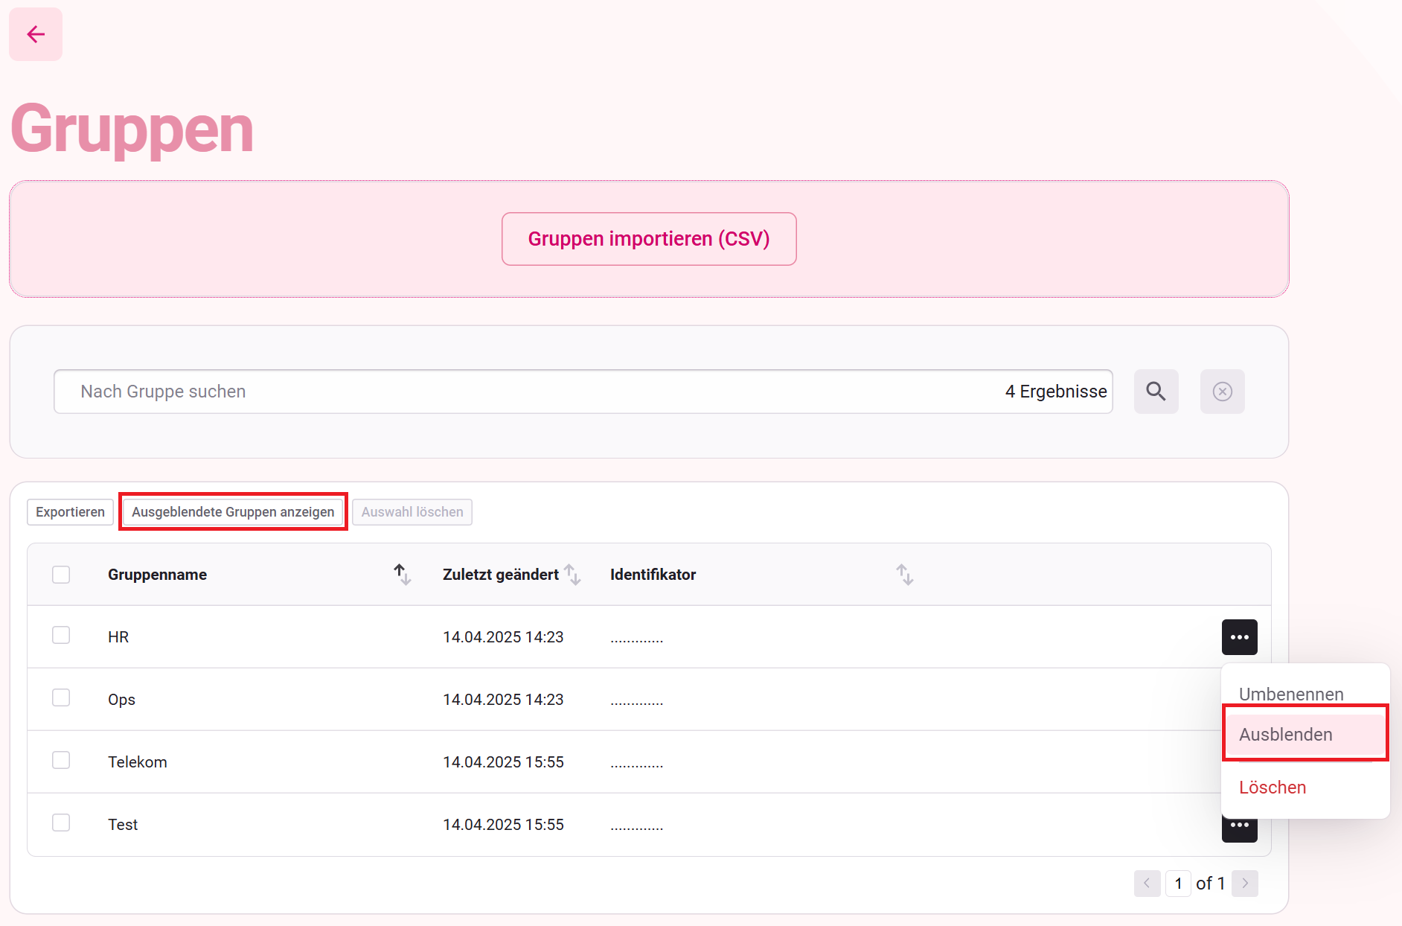Choose Umbenennen from the context menu
1402x926 pixels.
click(1291, 694)
